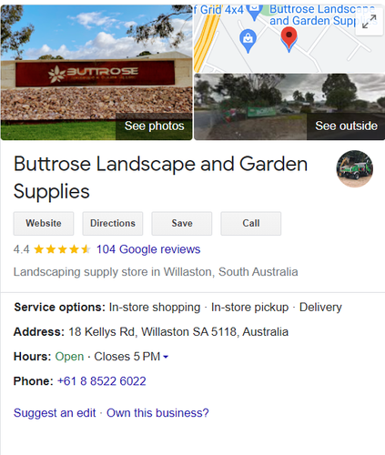Click the Buttrose Landscape map label
The height and width of the screenshot is (455, 385).
click(322, 15)
